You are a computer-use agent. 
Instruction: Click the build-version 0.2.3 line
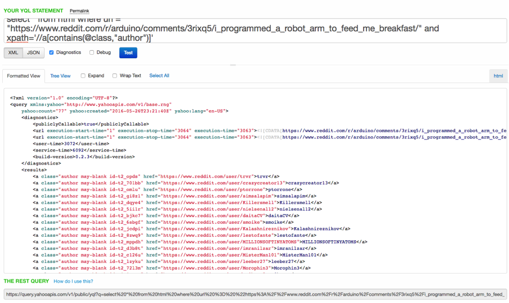84,157
